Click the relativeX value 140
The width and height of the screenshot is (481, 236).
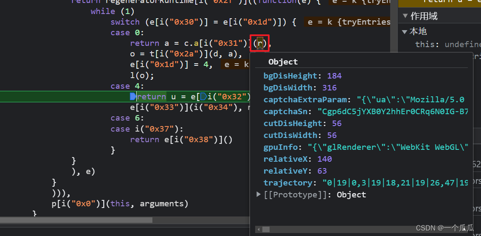pos(325,159)
